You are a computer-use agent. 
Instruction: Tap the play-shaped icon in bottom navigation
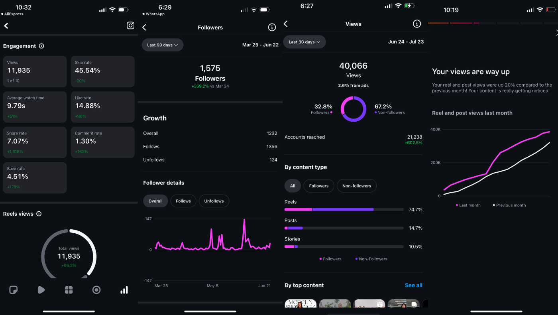(x=41, y=290)
